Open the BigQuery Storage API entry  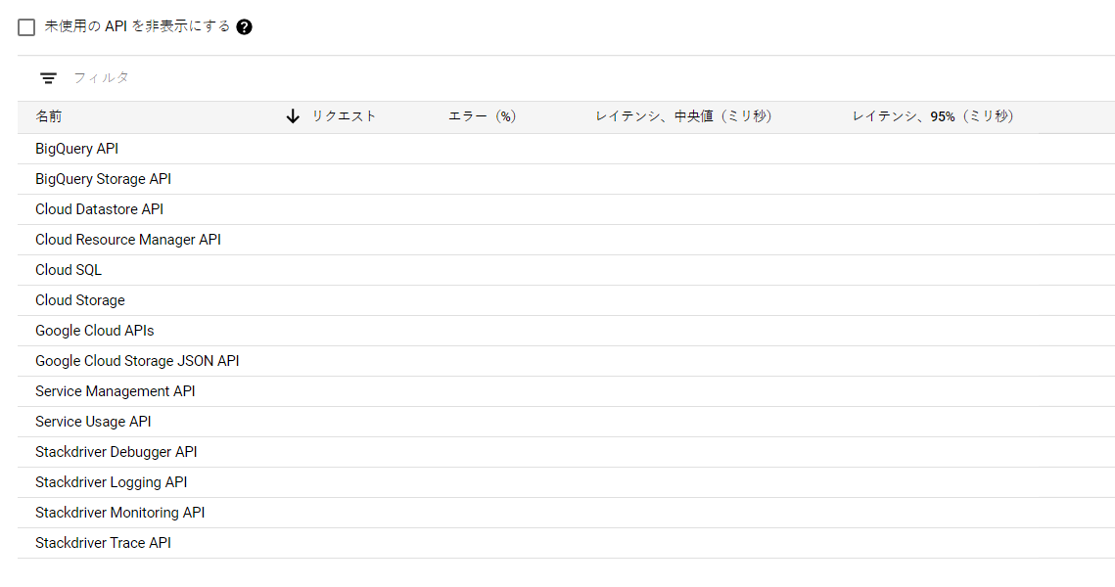pyautogui.click(x=103, y=179)
